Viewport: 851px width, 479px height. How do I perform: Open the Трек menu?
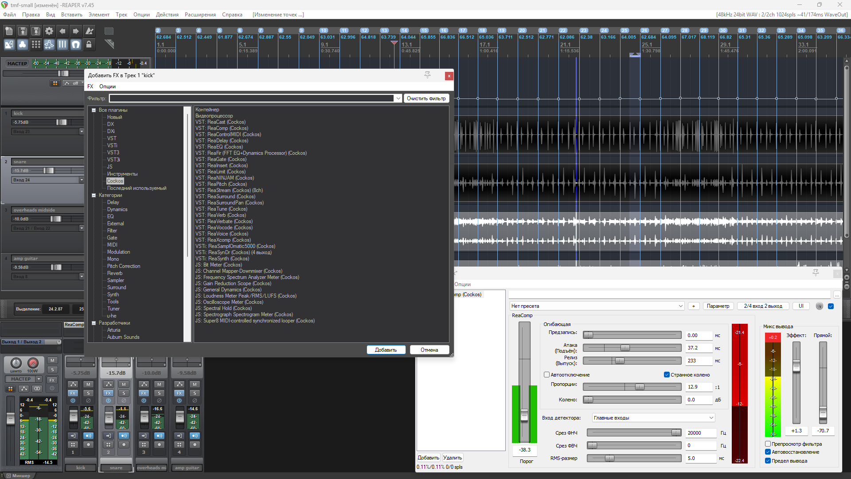click(x=121, y=15)
